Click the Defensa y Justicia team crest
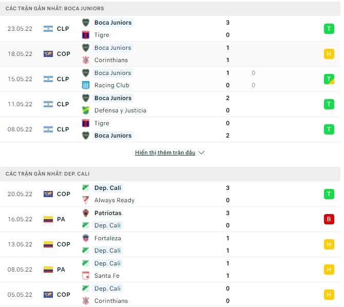 pos(86,110)
